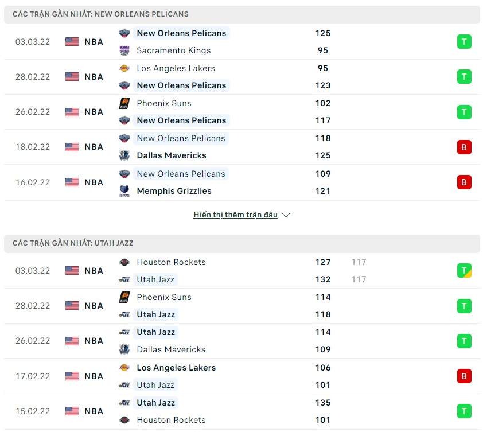Screen dimensions: 483x432
Task: Click the US flag beside 18.02.22 match
Action: point(72,147)
